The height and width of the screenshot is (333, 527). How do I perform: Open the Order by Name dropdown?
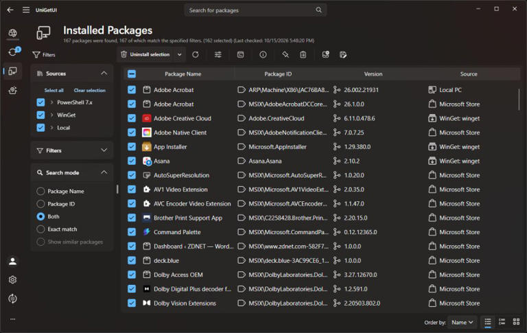(462, 322)
